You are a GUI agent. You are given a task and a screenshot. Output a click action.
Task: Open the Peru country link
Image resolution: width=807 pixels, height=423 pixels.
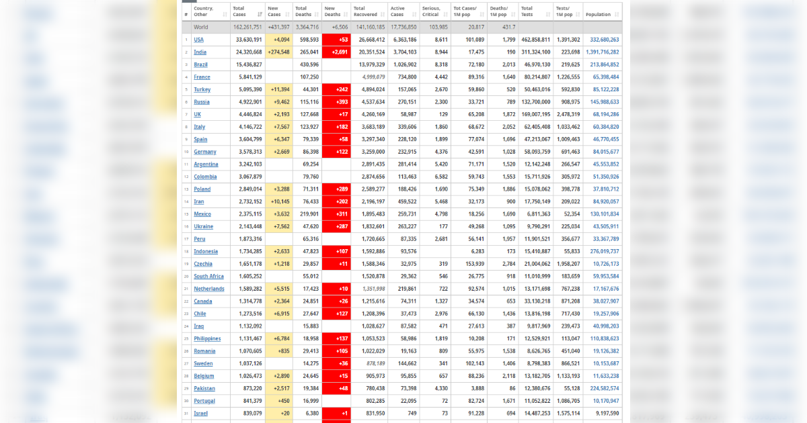[200, 239]
